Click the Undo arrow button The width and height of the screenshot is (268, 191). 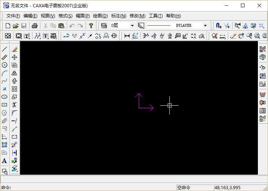[72, 26]
